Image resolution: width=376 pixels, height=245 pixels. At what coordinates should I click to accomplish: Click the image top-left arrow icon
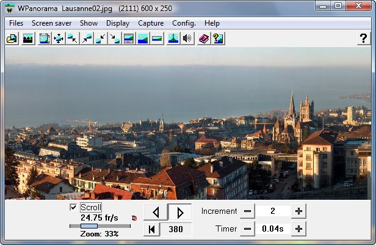tap(73, 38)
